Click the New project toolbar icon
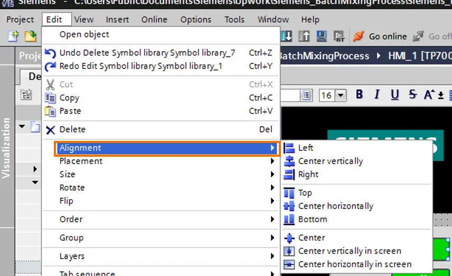Image resolution: width=452 pixels, height=276 pixels. (13, 36)
